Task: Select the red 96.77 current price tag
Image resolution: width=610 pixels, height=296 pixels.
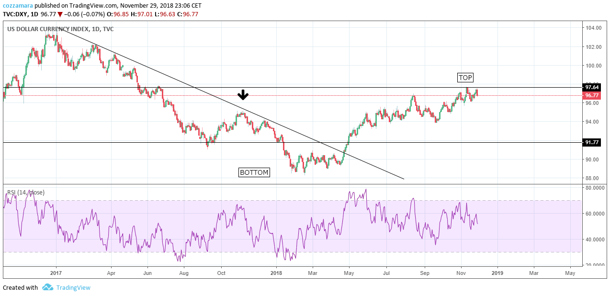Action: point(592,95)
